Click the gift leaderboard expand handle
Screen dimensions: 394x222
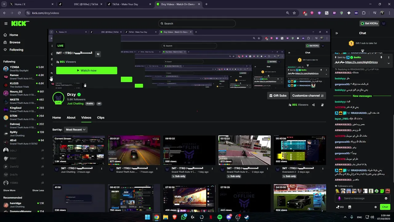[x=363, y=51]
